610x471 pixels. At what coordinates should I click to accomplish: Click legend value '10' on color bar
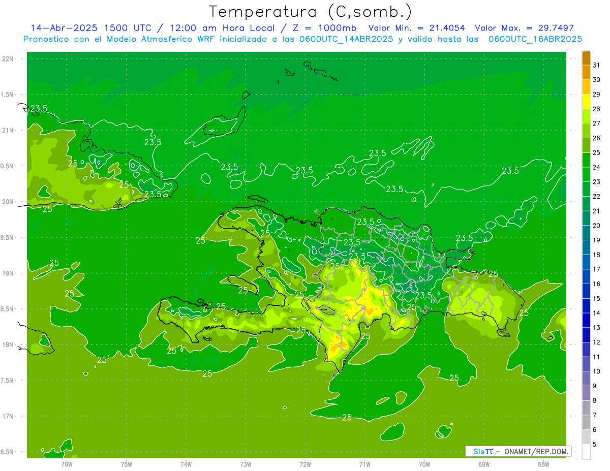pos(596,371)
